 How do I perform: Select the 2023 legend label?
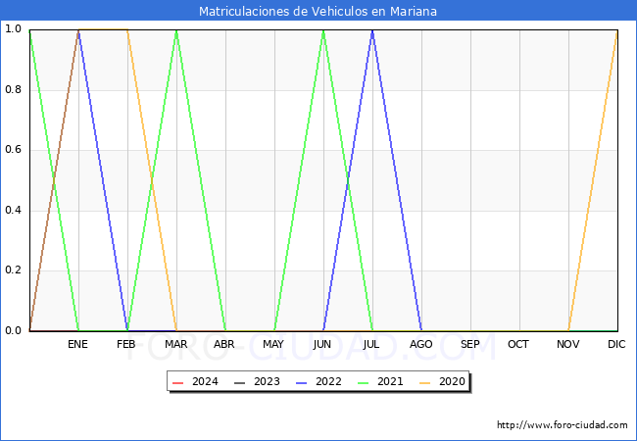point(267,382)
